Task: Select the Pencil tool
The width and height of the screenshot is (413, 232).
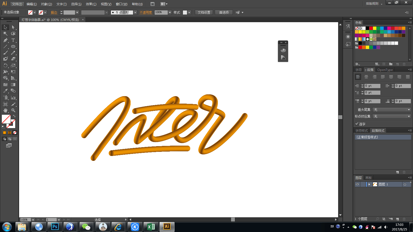Action: point(13,53)
